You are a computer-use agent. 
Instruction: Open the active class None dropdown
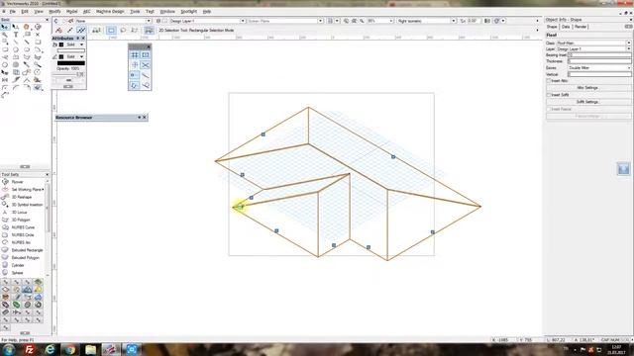pyautogui.click(x=113, y=21)
